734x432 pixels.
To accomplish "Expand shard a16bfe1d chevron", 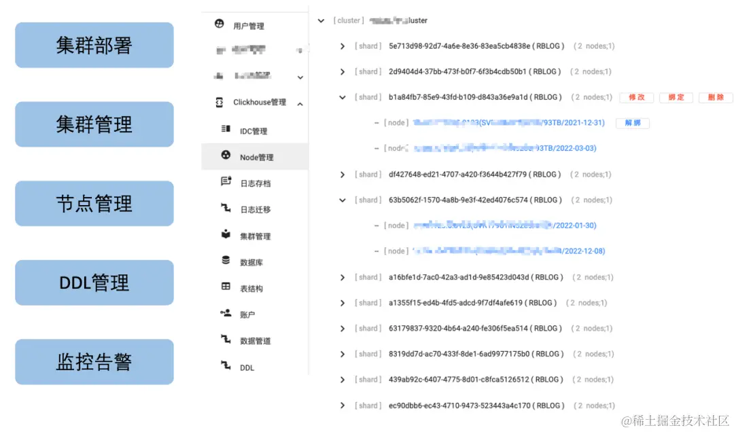I will [343, 278].
